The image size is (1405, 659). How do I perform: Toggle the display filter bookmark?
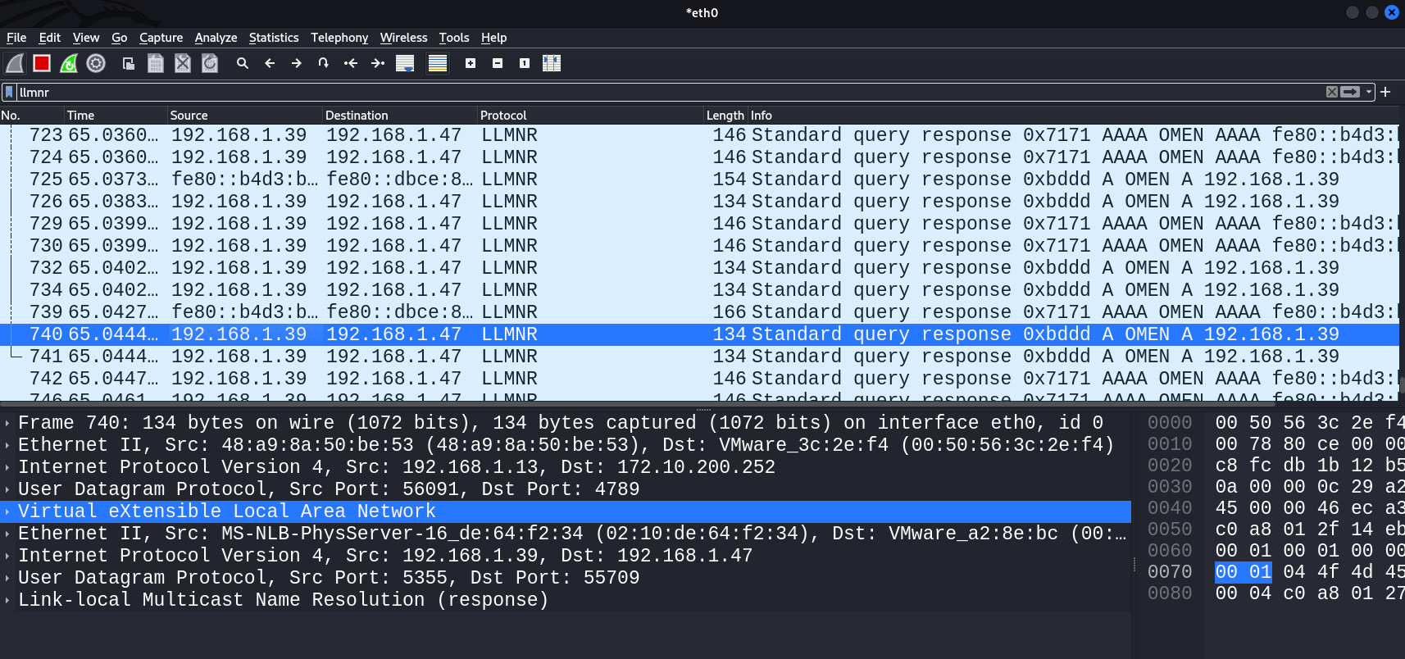coord(9,92)
